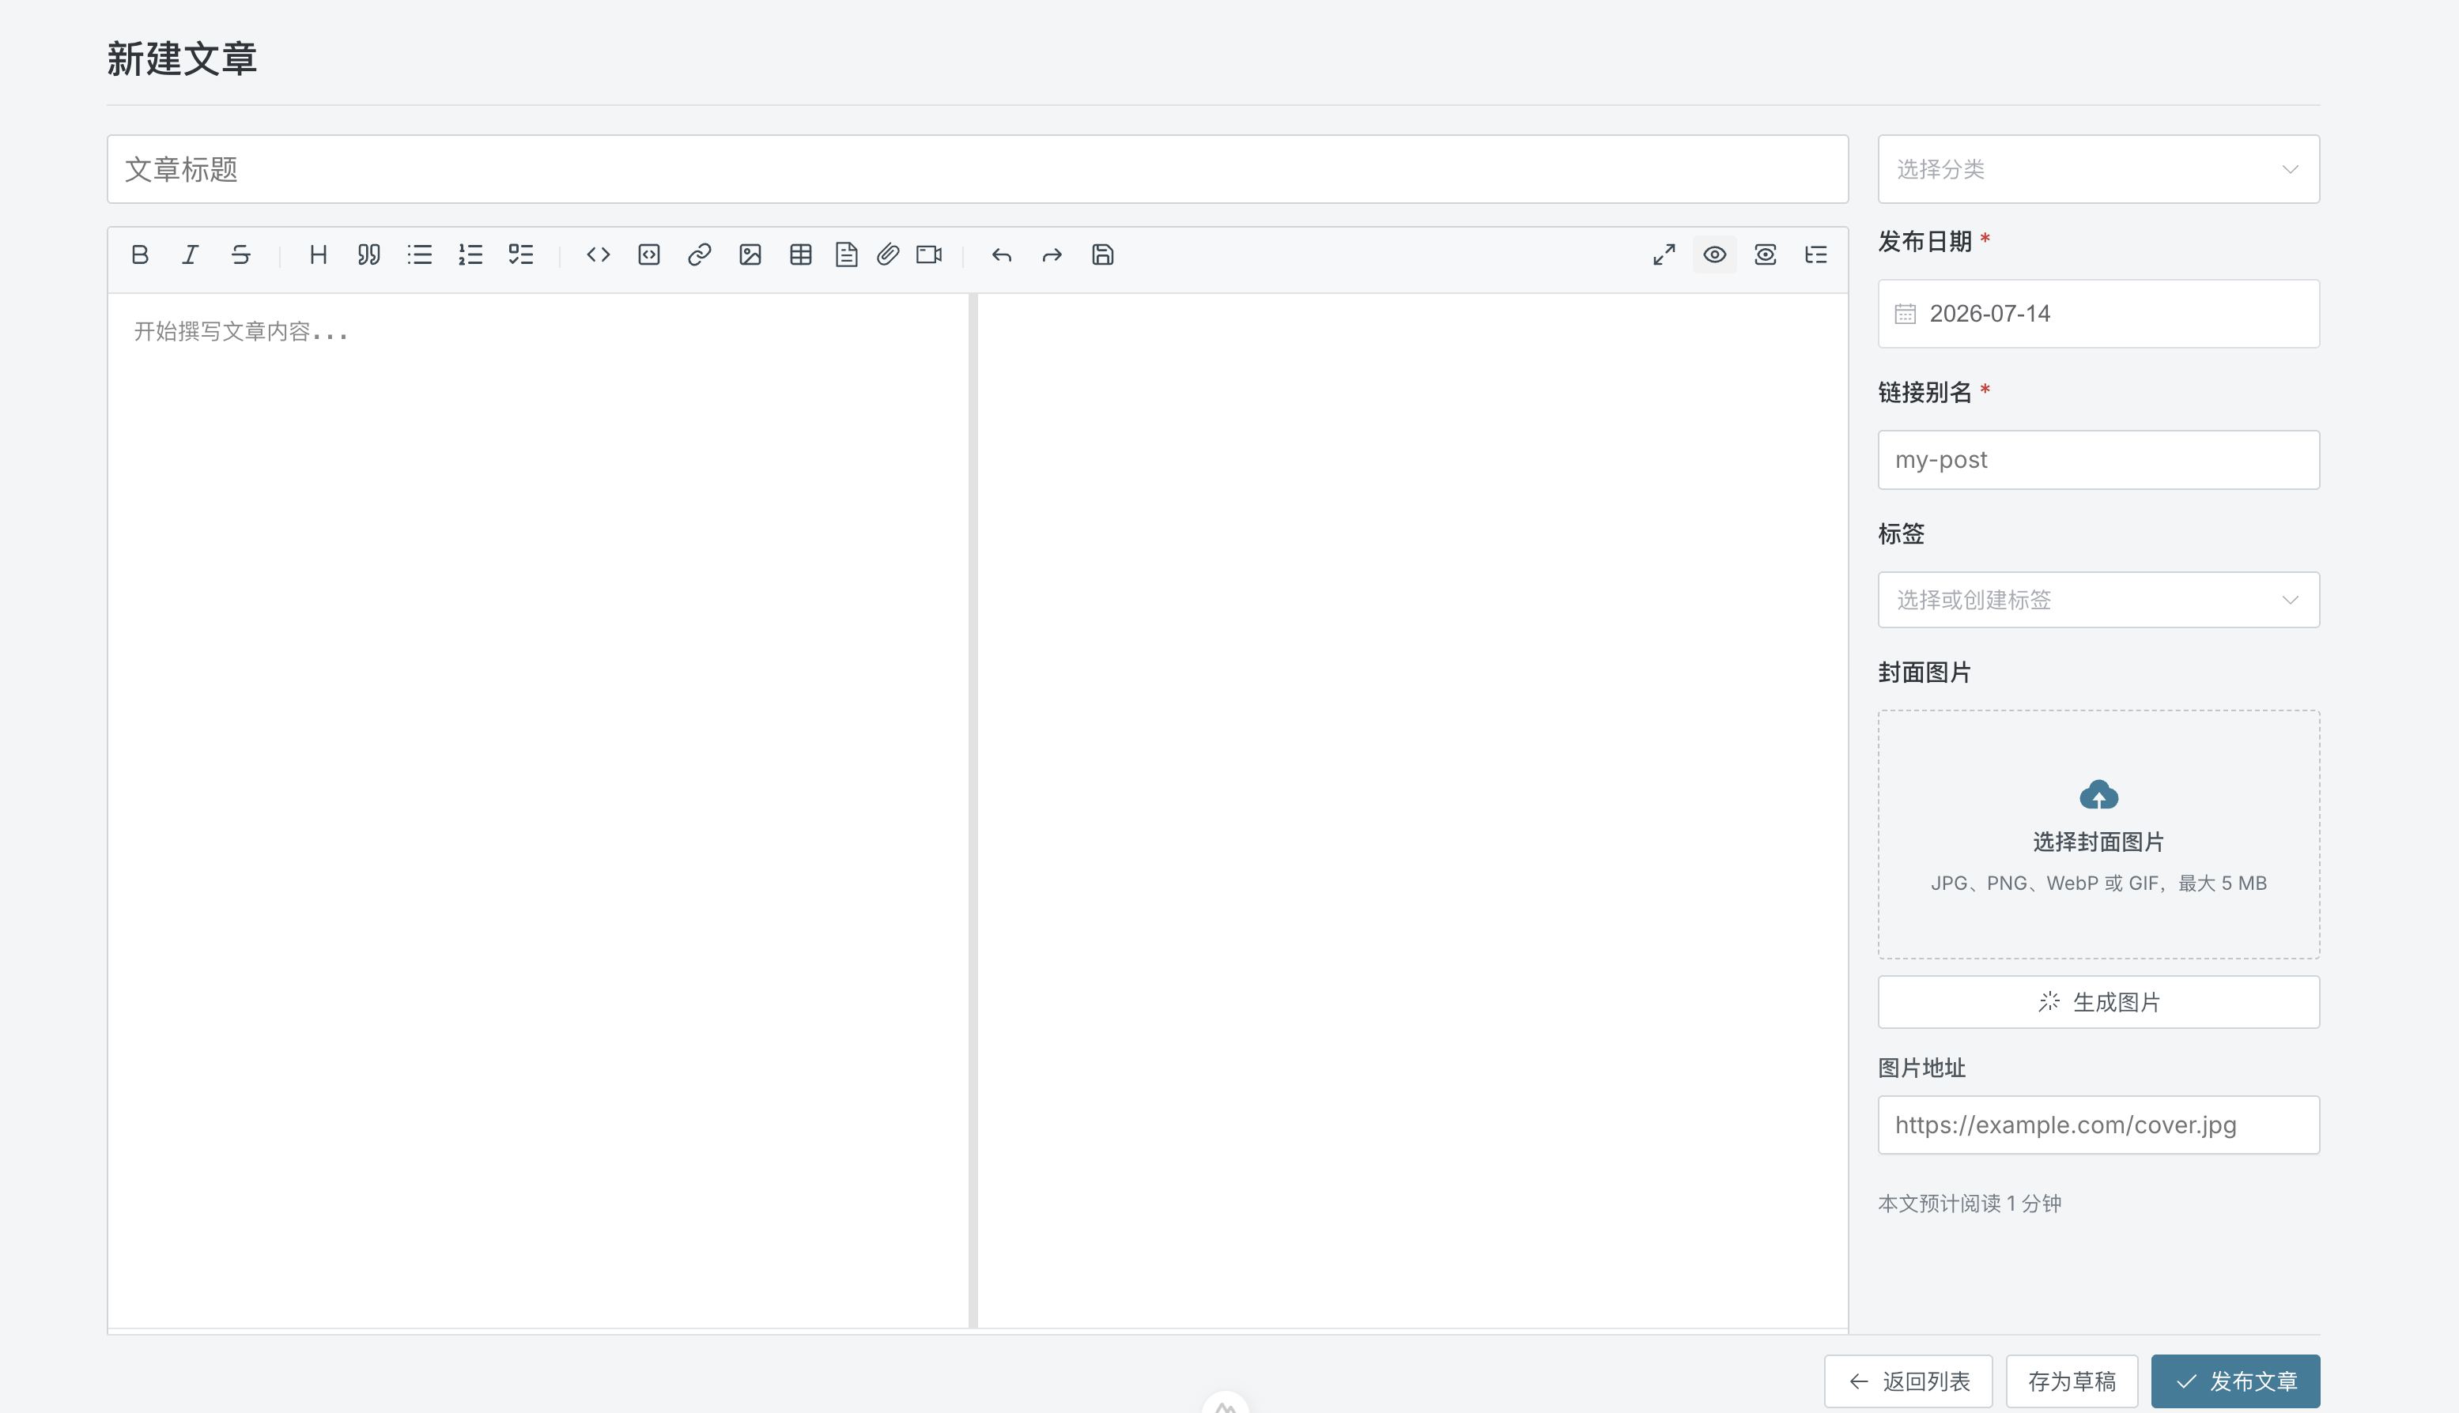This screenshot has height=1413, width=2459.
Task: Insert a code block icon
Action: 648,254
